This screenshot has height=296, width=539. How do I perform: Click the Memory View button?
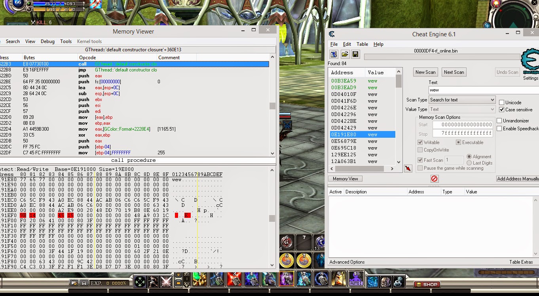(345, 179)
